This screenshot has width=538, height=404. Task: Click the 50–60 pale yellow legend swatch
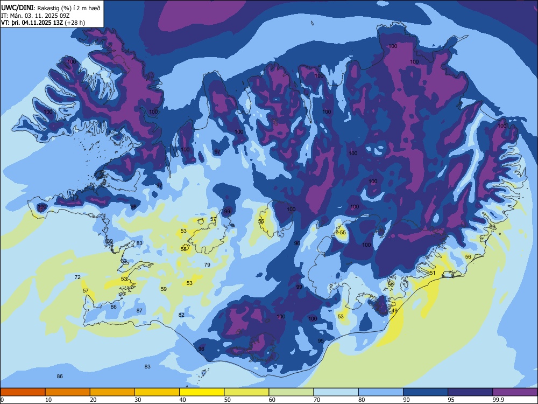click(246, 392)
